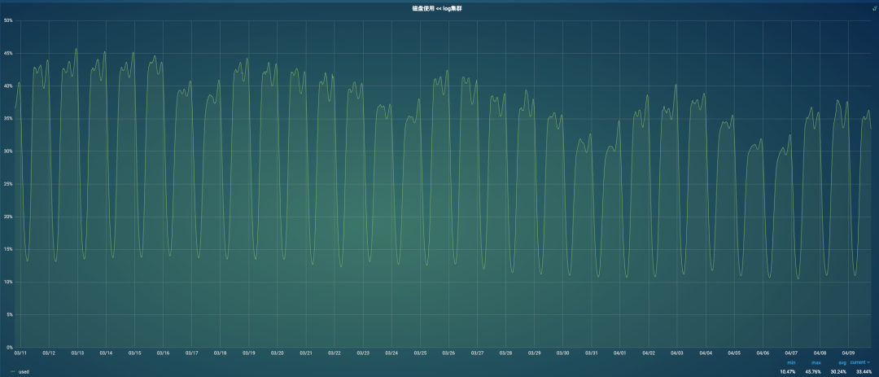
Task: Click the '03/14' x-axis date label
Action: 106,353
